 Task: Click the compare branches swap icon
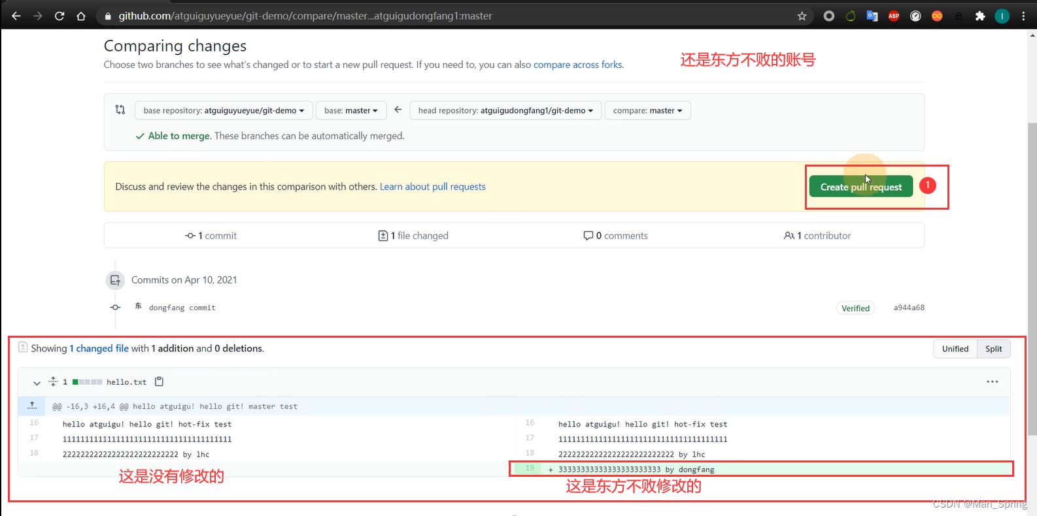pos(120,110)
